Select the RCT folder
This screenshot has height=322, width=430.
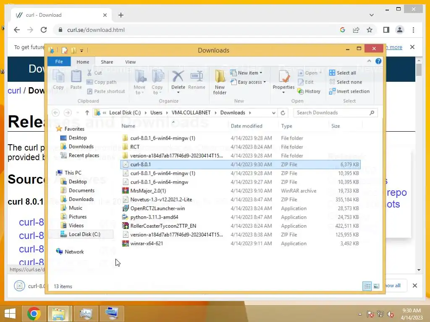240,147
